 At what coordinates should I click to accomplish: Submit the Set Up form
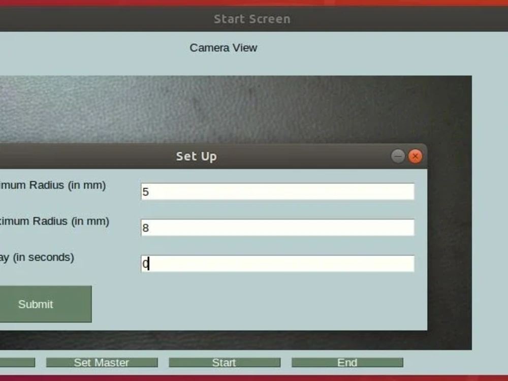(x=45, y=304)
